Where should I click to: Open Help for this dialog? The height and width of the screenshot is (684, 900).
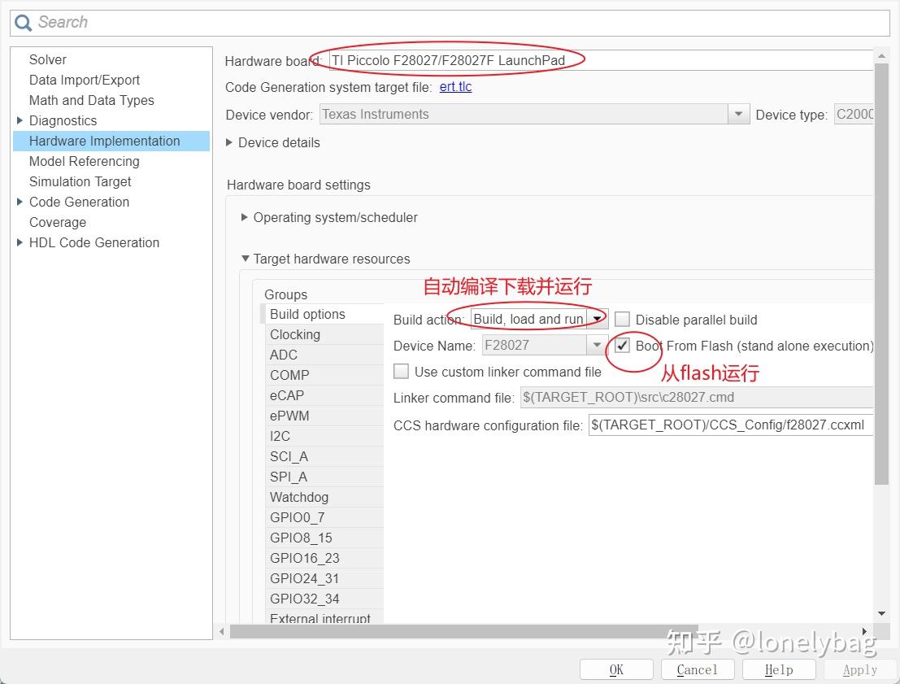779,669
